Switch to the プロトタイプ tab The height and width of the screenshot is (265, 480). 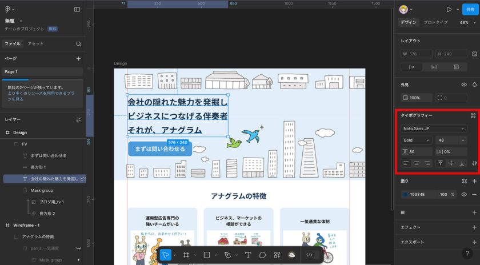(435, 23)
